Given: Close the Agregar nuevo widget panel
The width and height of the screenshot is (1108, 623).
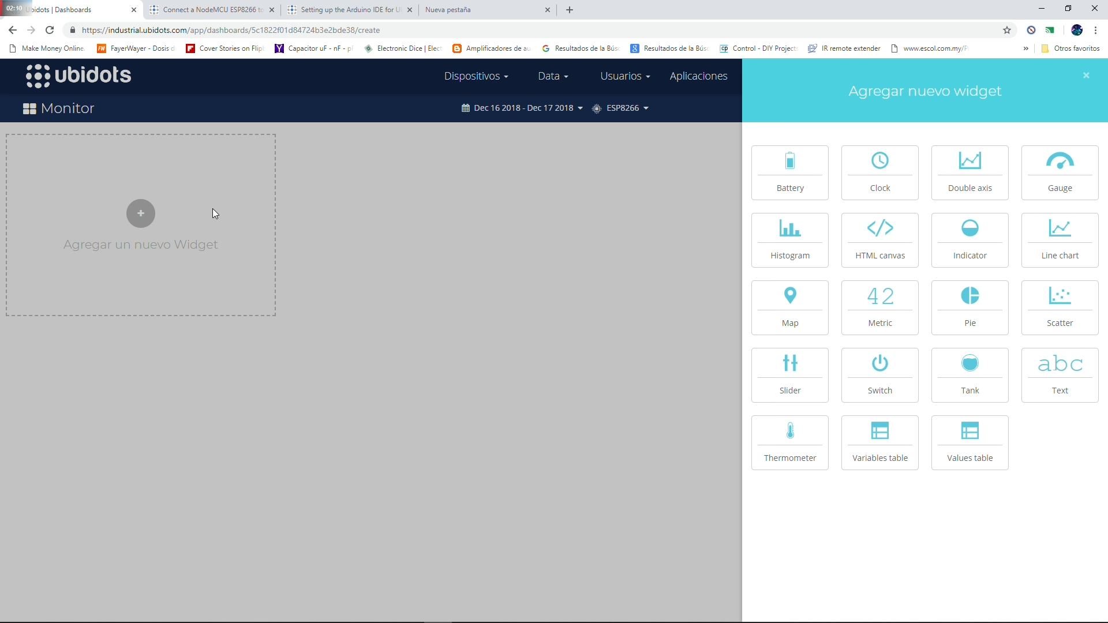Looking at the screenshot, I should click(x=1085, y=76).
